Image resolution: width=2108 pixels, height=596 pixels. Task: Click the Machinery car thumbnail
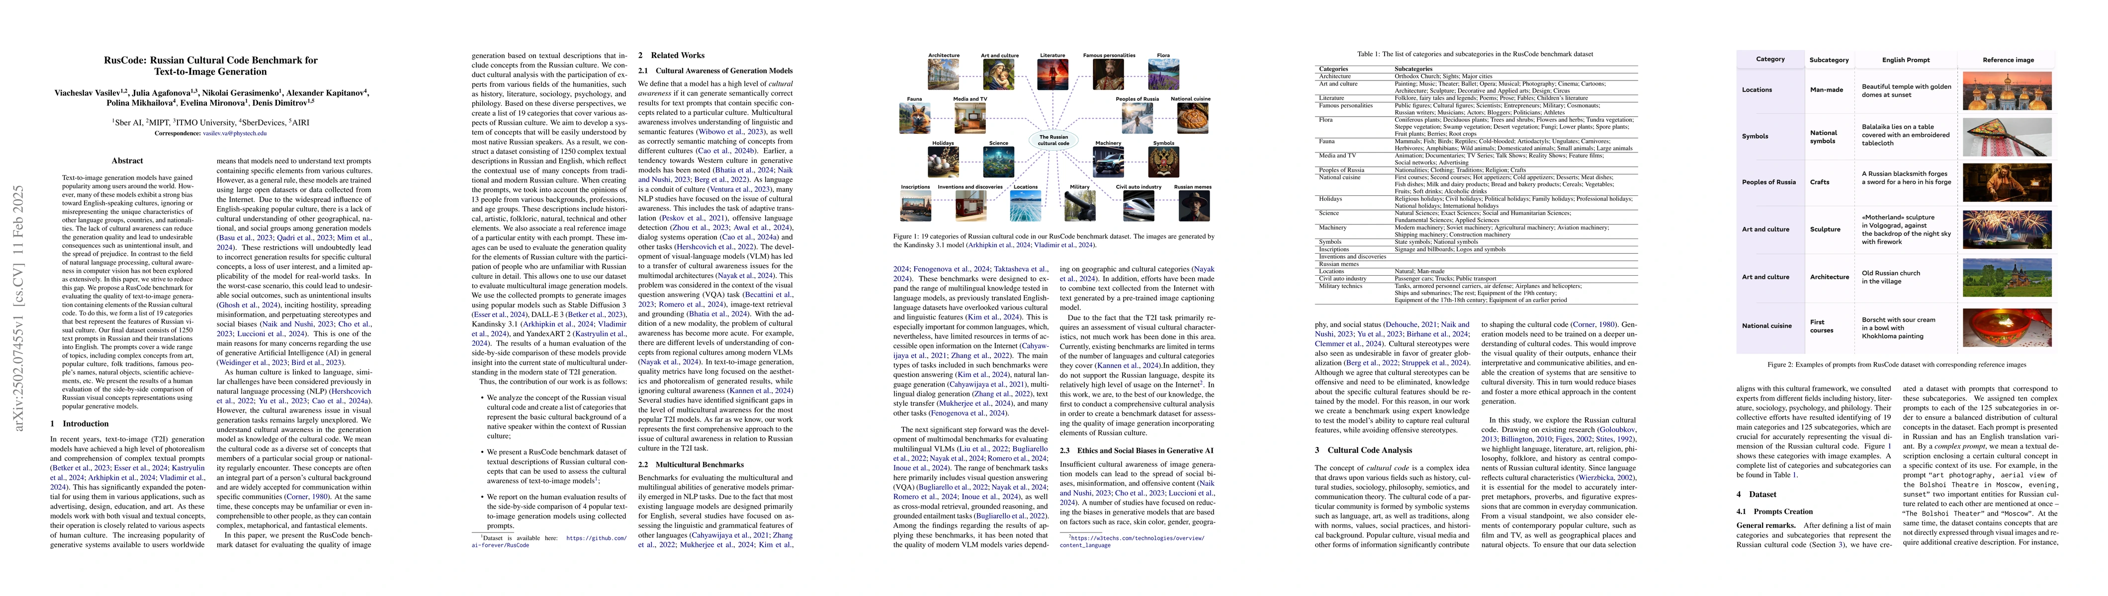coord(1108,162)
